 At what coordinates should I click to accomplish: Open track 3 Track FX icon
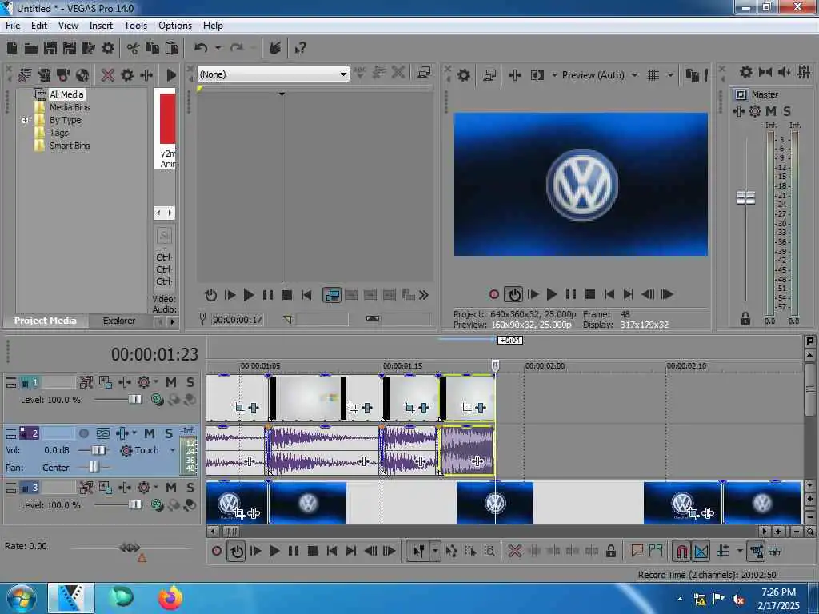124,488
